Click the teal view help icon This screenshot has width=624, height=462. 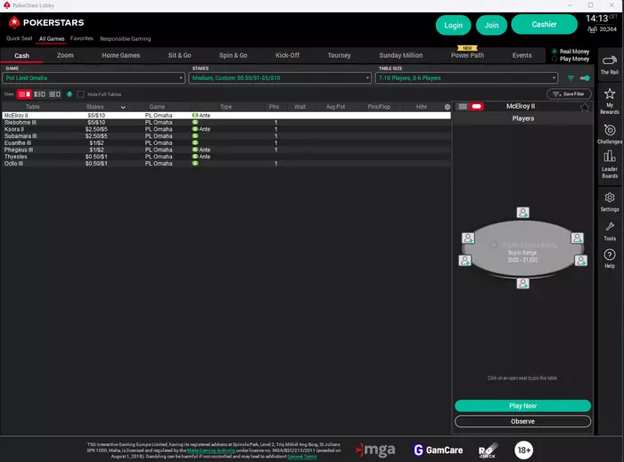tap(70, 94)
